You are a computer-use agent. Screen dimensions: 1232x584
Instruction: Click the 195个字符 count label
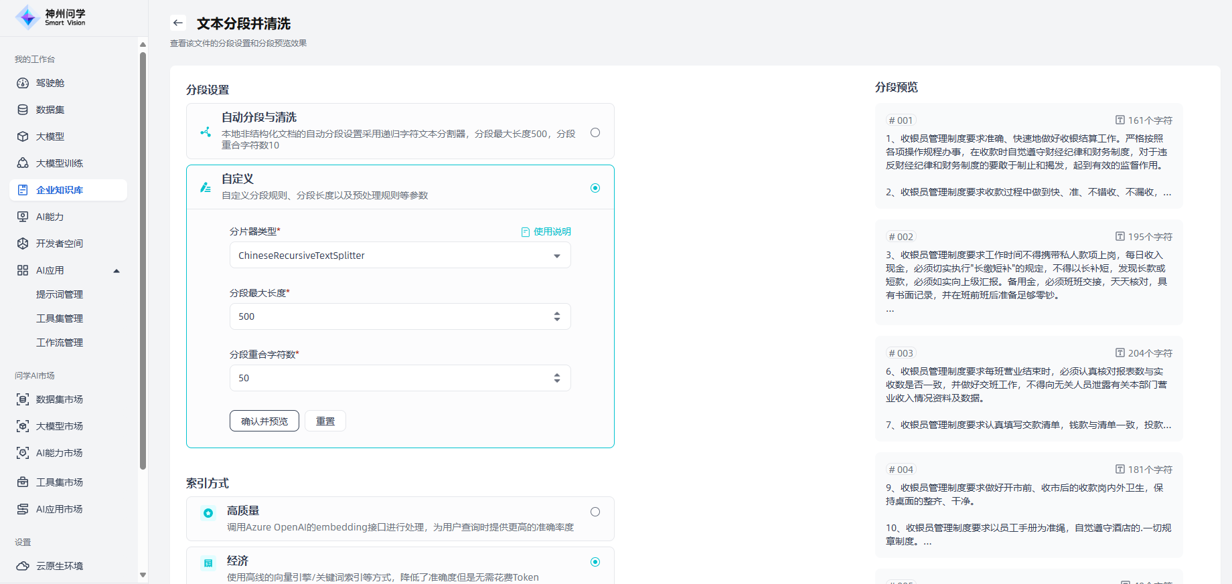point(1150,237)
